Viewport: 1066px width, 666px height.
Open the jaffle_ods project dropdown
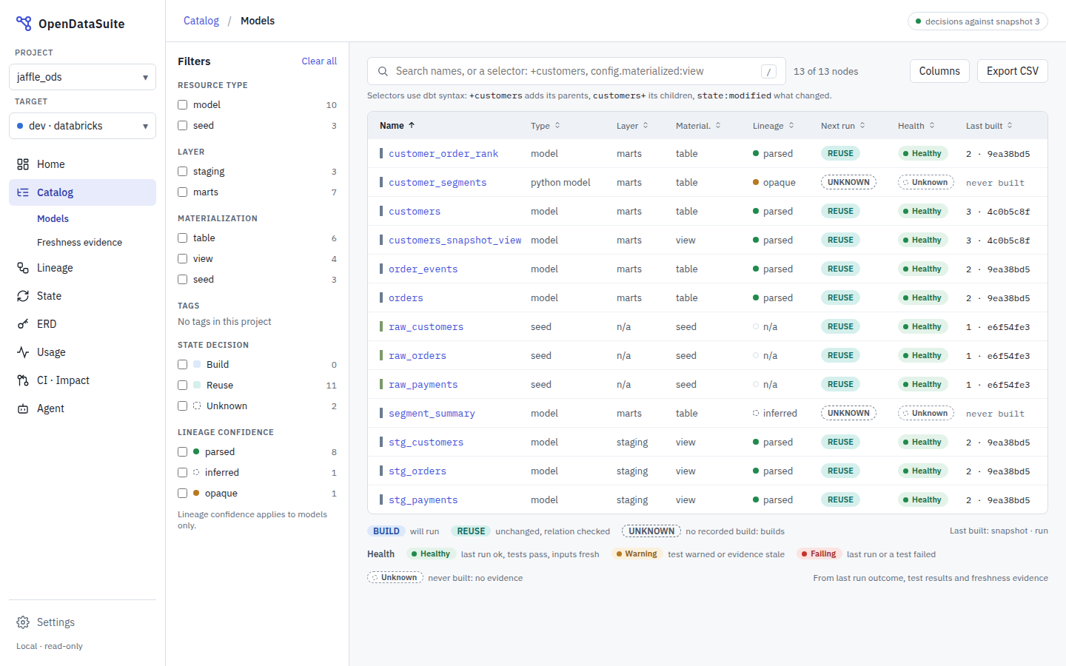(x=82, y=77)
